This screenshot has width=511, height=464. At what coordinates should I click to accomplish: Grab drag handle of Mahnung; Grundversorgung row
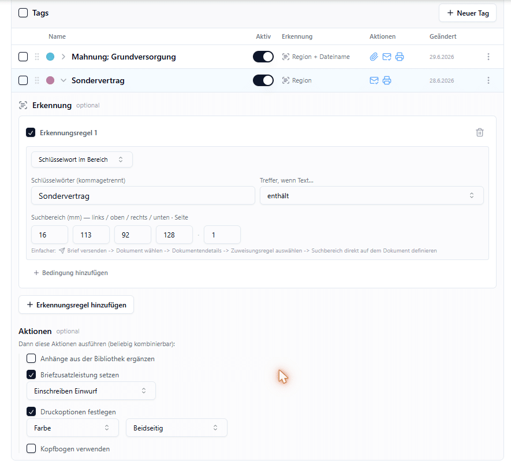pyautogui.click(x=37, y=57)
